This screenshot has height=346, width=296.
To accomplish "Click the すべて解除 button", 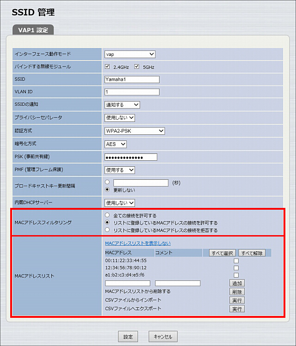I will [252, 253].
